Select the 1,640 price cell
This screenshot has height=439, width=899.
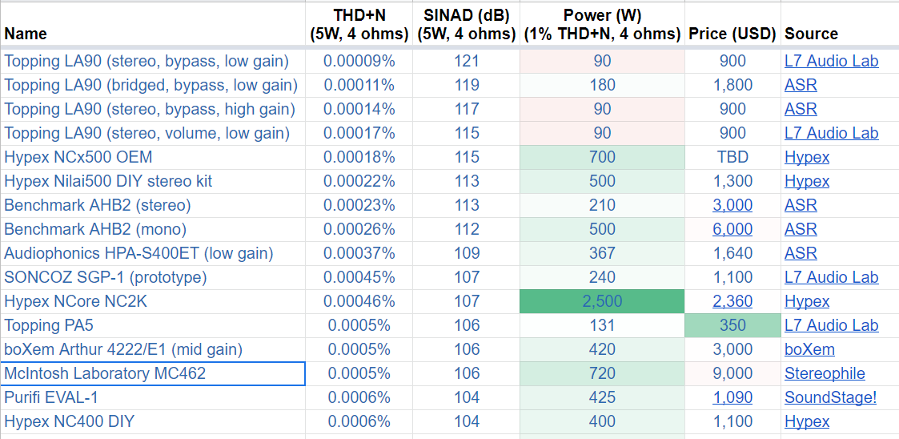pos(732,253)
